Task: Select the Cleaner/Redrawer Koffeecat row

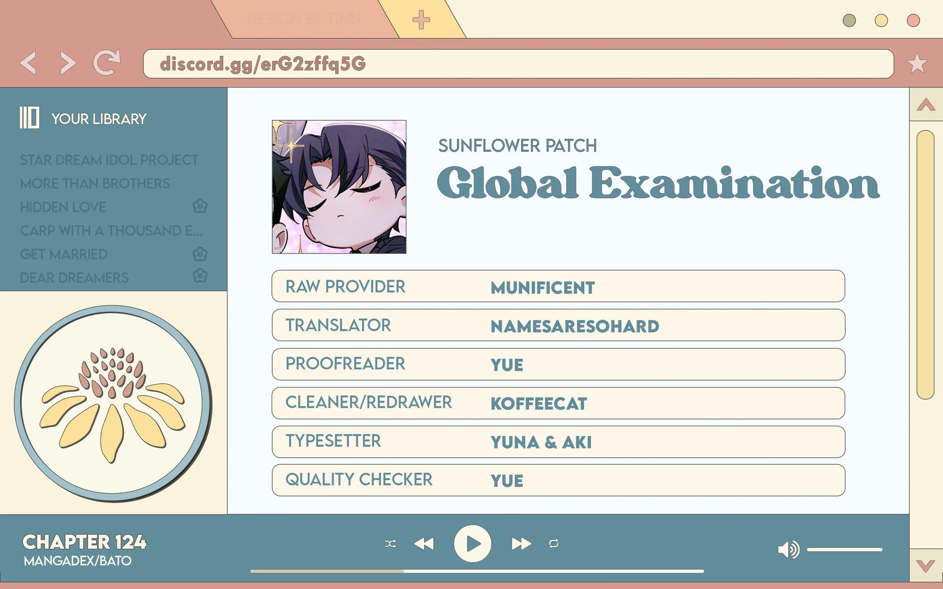Action: 558,403
